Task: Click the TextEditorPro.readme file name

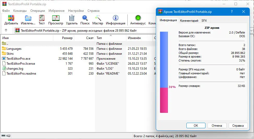Action: [21, 73]
